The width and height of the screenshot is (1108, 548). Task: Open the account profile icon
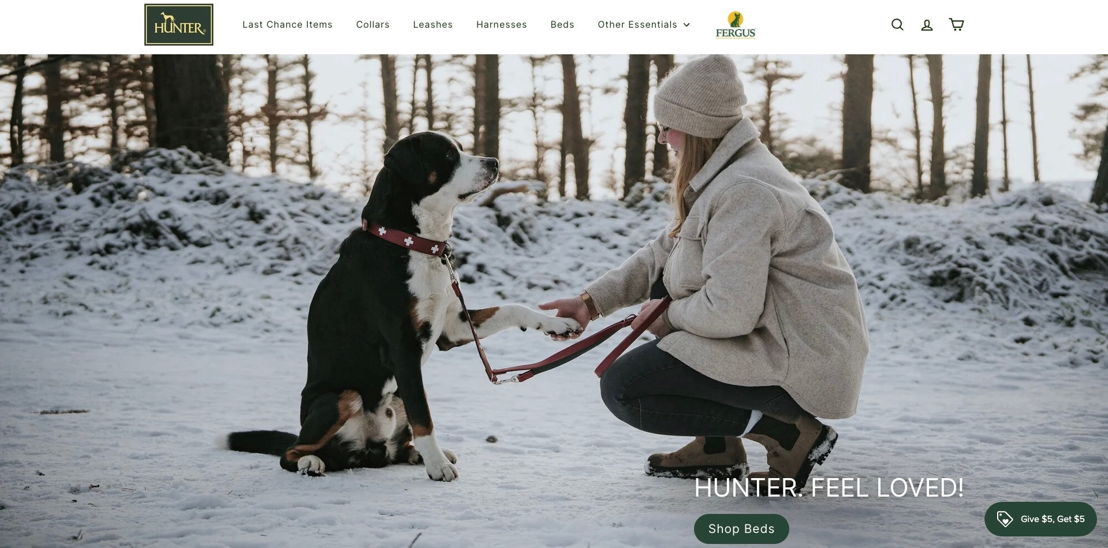click(x=927, y=25)
